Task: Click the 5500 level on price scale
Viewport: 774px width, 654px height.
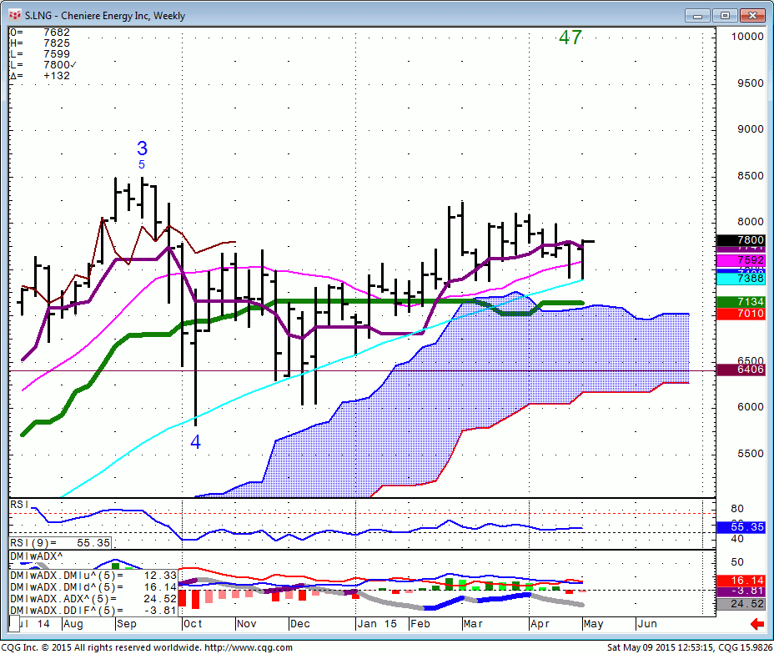Action: point(751,453)
